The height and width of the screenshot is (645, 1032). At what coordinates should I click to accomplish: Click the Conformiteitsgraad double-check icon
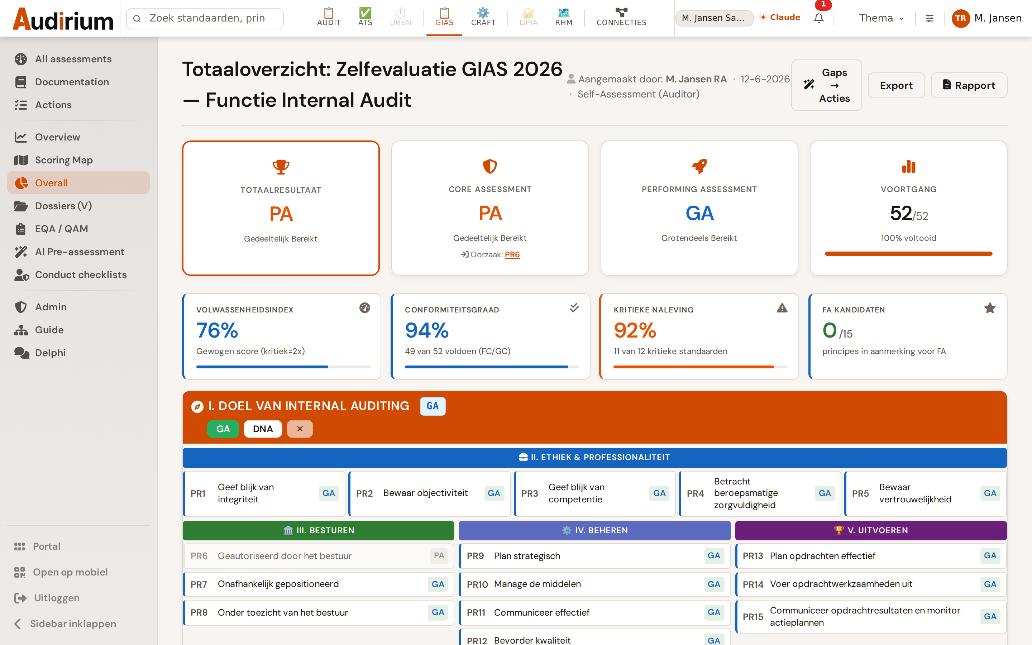coord(574,307)
